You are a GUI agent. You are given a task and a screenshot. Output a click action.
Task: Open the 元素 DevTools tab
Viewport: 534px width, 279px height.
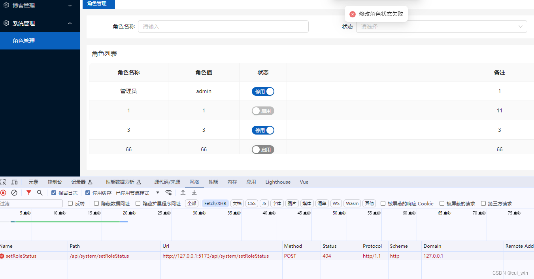33,182
